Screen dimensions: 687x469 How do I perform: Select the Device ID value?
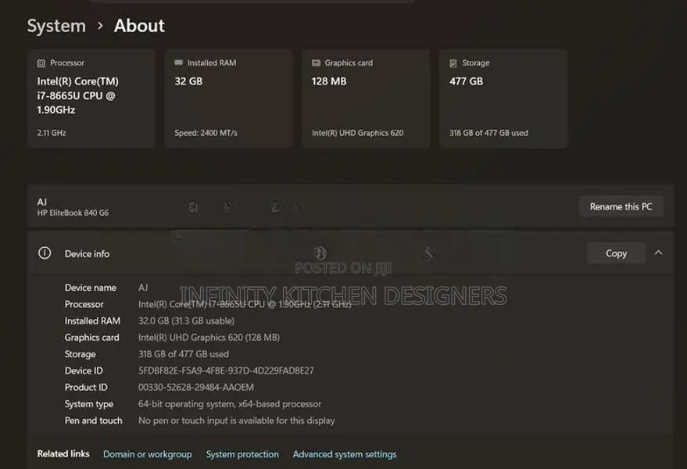pyautogui.click(x=226, y=371)
